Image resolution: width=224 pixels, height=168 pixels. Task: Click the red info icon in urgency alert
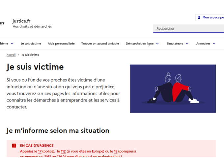point(14,145)
